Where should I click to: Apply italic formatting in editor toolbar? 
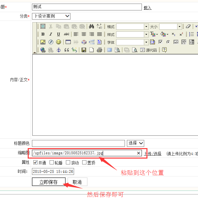click(51, 34)
